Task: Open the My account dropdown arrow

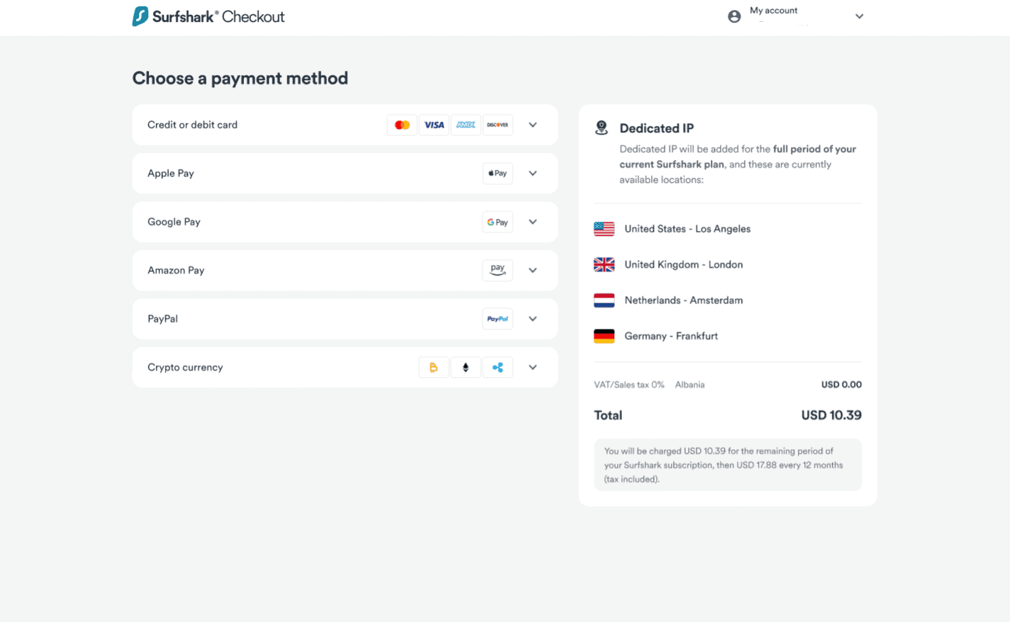Action: [x=859, y=16]
